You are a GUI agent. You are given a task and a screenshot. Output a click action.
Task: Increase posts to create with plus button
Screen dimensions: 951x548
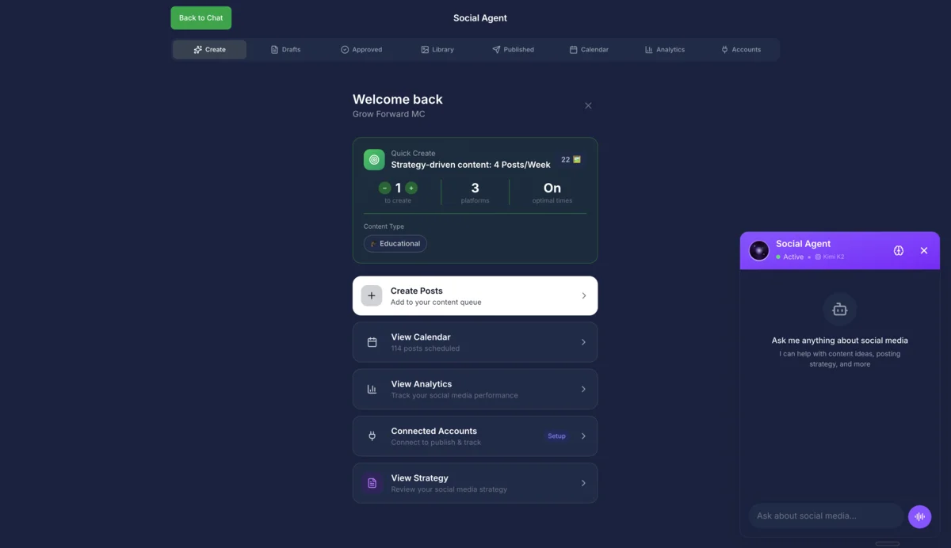[411, 188]
